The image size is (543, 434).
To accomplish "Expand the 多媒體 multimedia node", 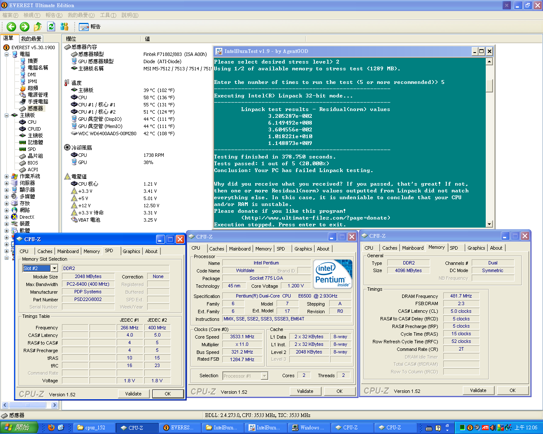I will [6, 197].
